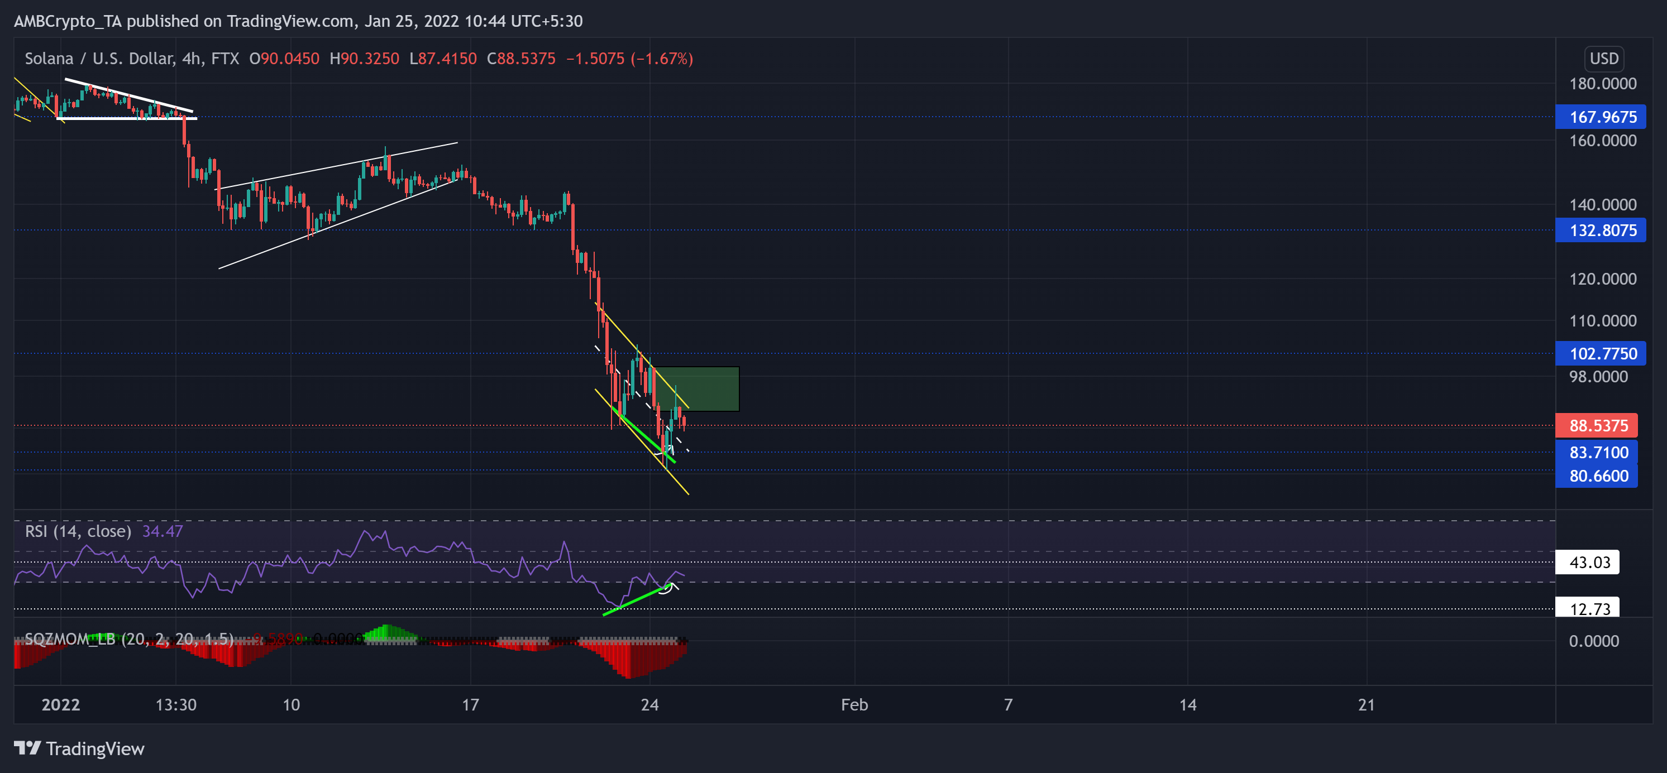Click the 120.0000 price scale value
Screen dimensions: 1667x773
point(1602,279)
